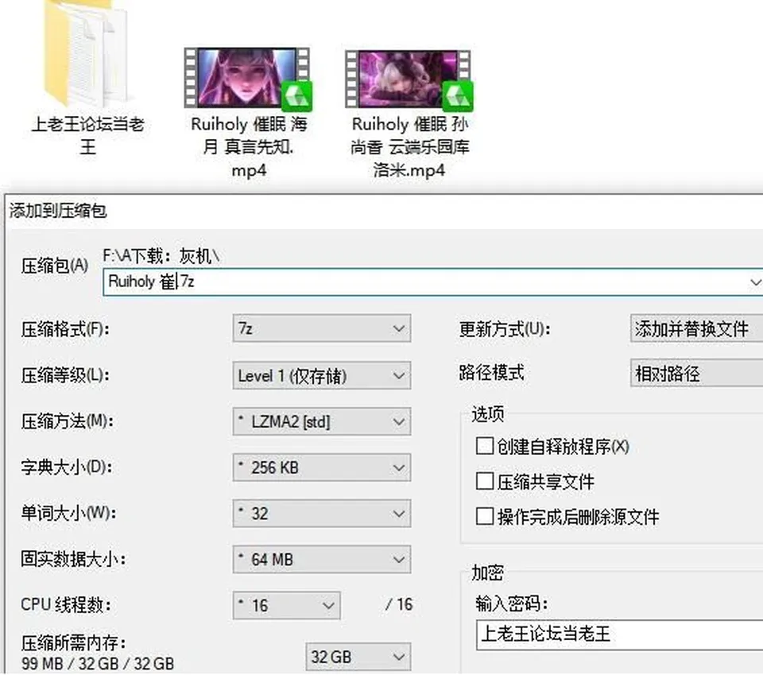The height and width of the screenshot is (675, 763).
Task: Select the 海月 真言先知 video thumbnail
Action: click(248, 78)
